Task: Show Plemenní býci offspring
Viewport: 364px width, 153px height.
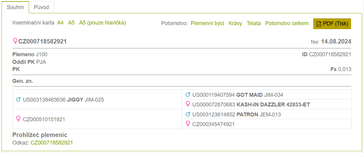Action: [x=207, y=23]
